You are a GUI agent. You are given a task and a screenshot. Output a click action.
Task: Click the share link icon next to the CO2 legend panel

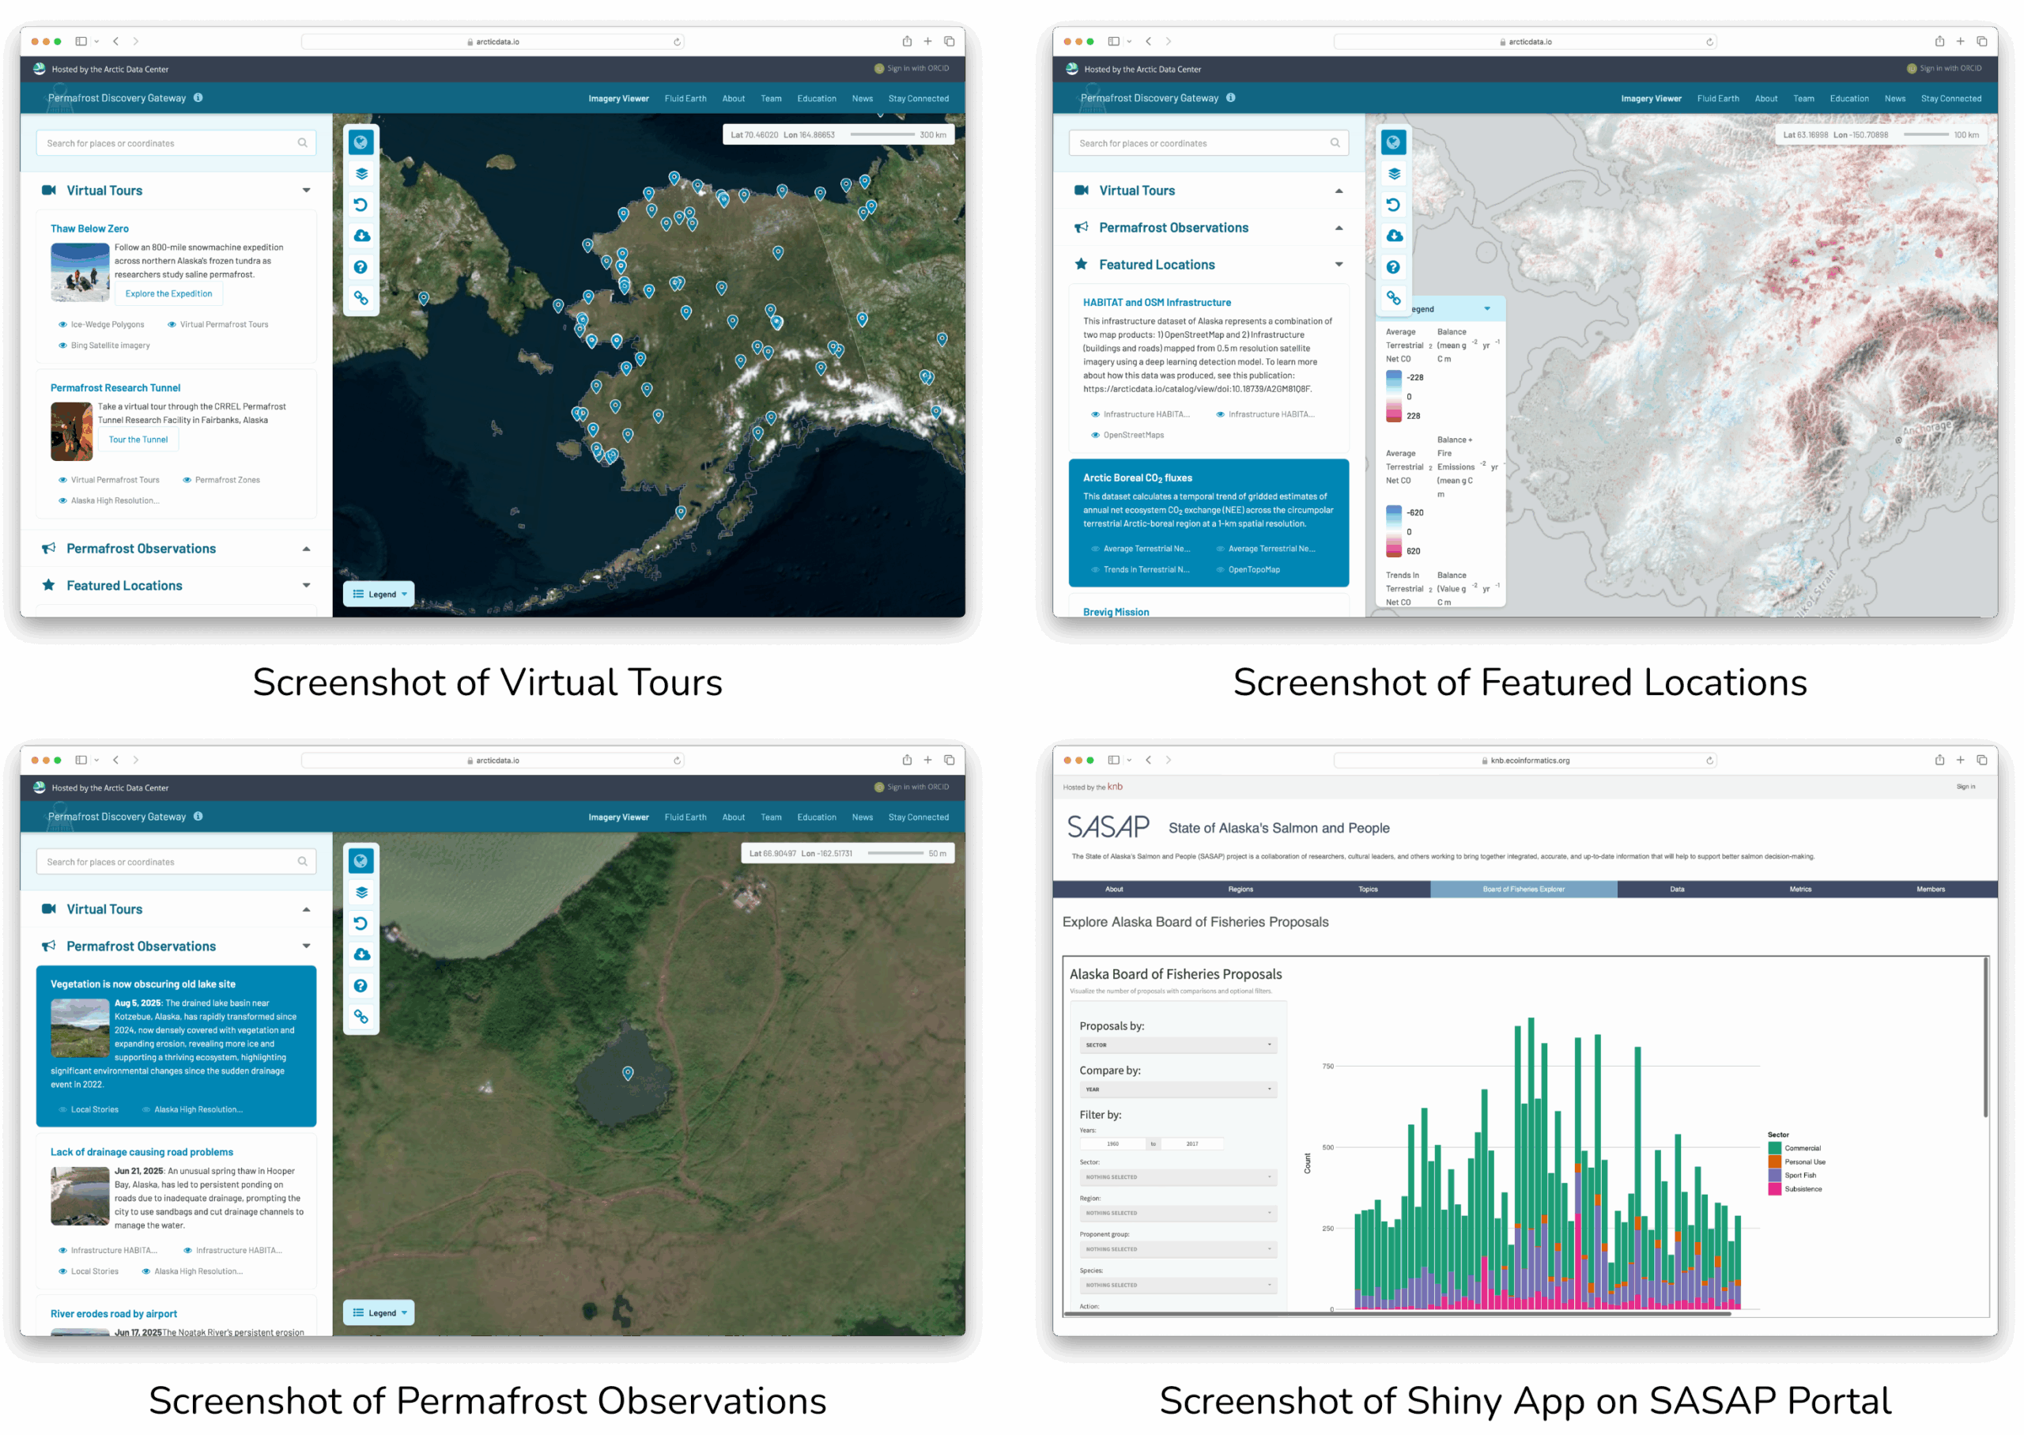tap(1394, 298)
